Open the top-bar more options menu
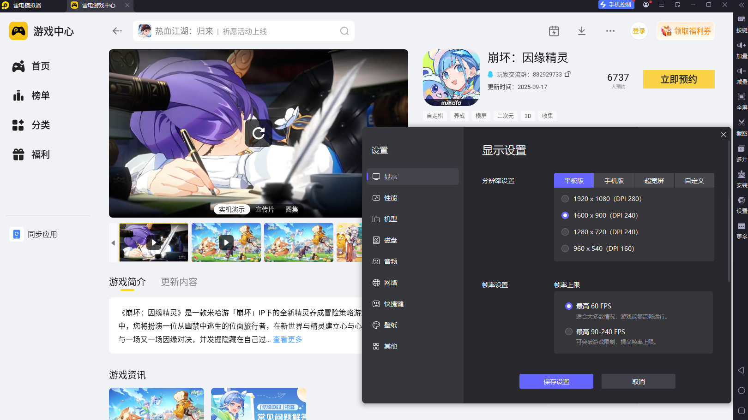The width and height of the screenshot is (748, 420). 610,31
